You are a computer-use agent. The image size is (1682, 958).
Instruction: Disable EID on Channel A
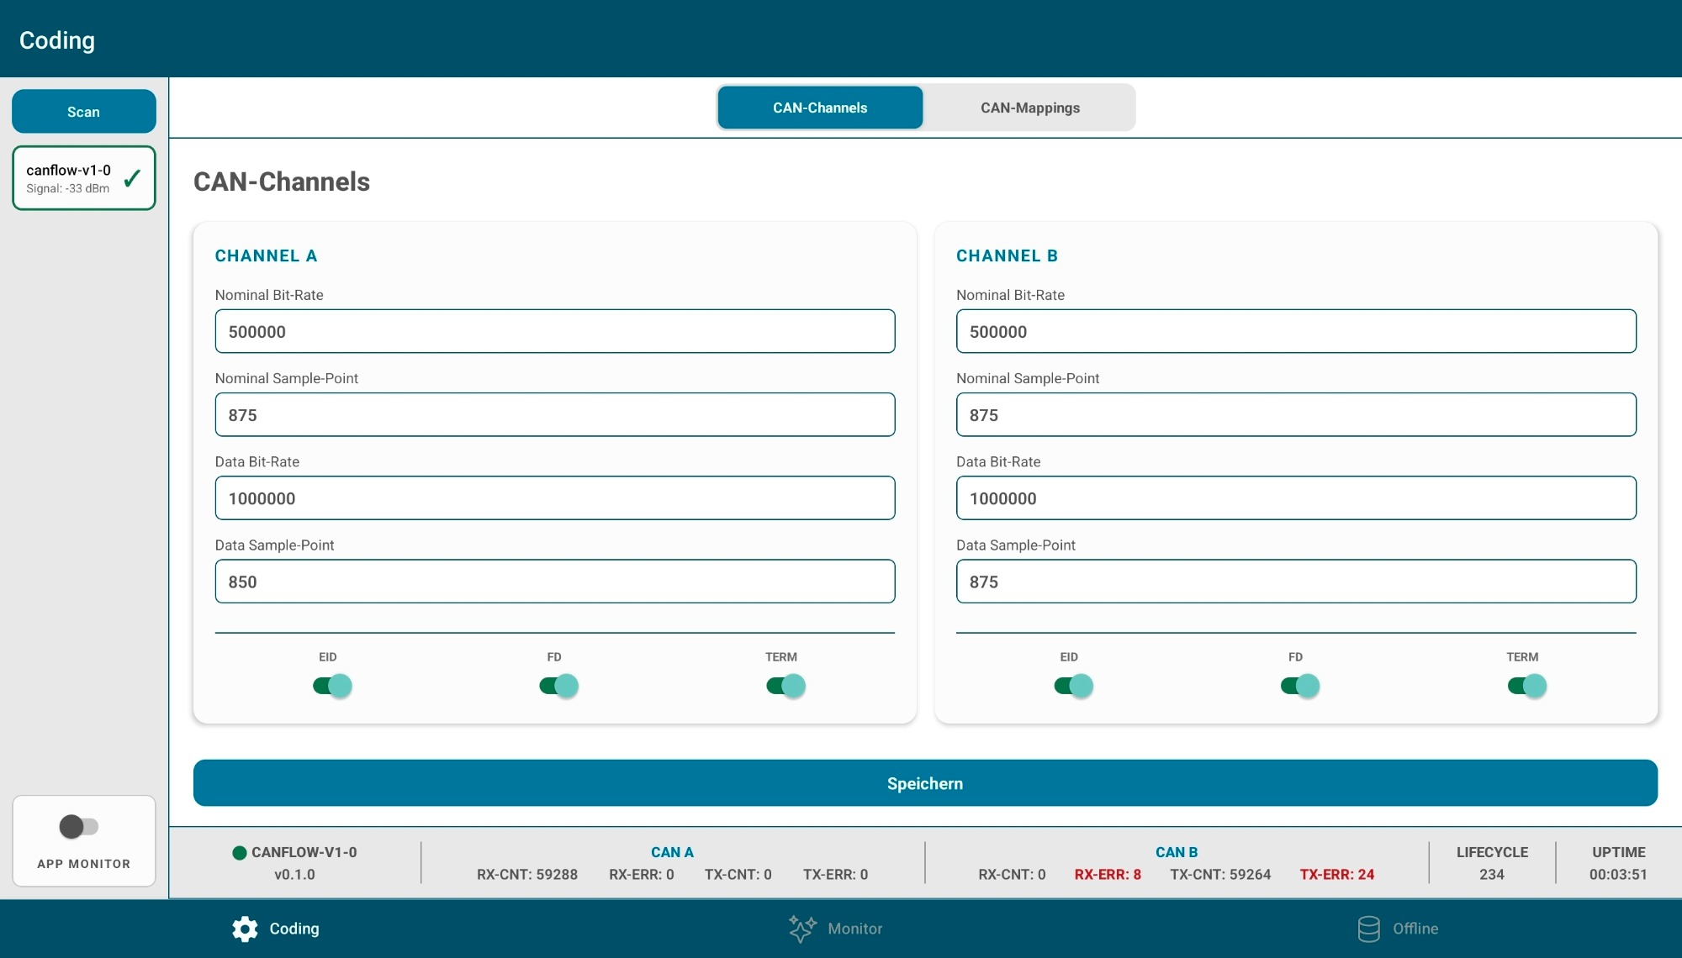pyautogui.click(x=332, y=686)
